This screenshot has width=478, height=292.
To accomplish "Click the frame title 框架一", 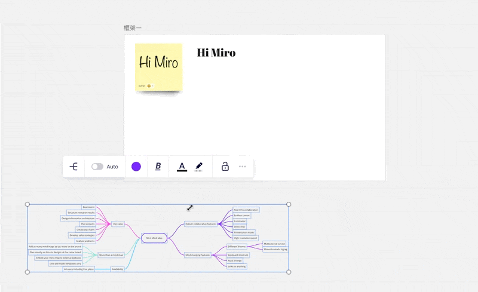I will tap(133, 28).
